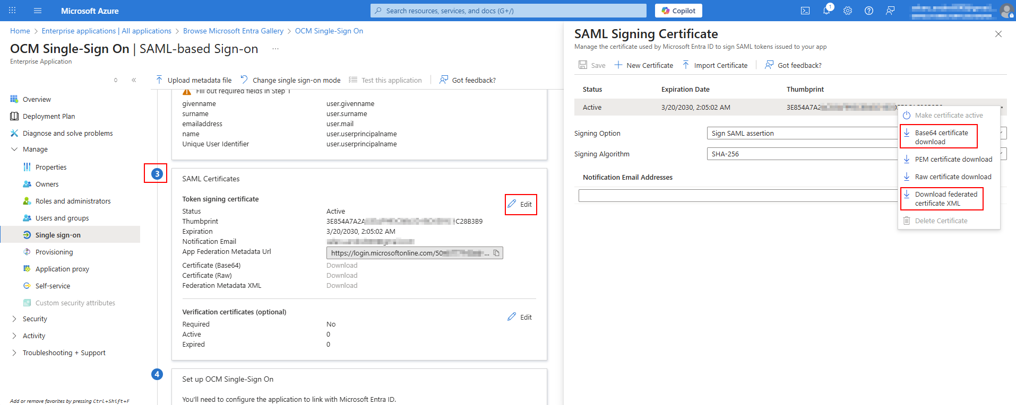Collapse the Manage section
The image size is (1016, 405).
click(x=14, y=149)
